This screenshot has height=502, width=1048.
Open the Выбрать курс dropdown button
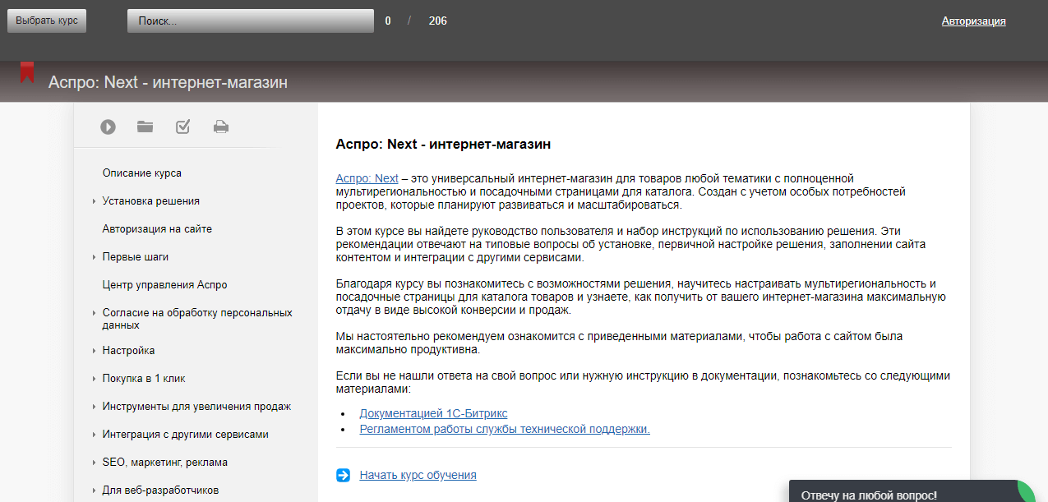[47, 21]
